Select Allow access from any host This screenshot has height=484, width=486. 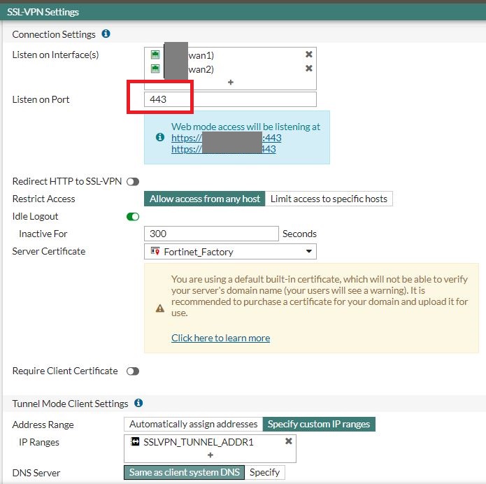coord(205,199)
